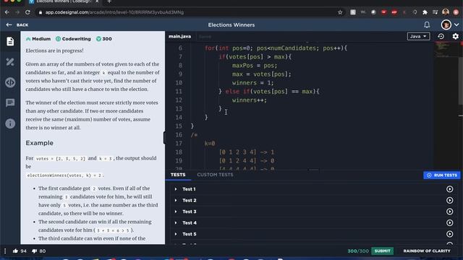Switch to the CUSTOM TESTS tab
This screenshot has height=260, width=463.
coord(215,175)
